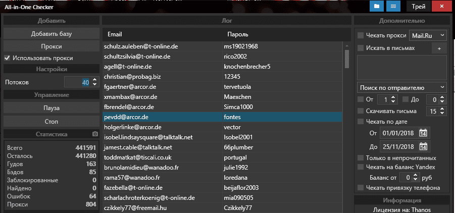Select row schultzsilvia@t-online.de
Viewport: 455px width, 213px height.
pos(222,57)
